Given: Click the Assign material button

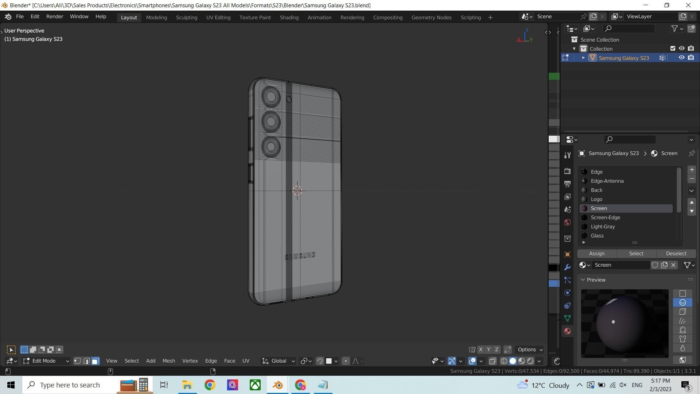Looking at the screenshot, I should point(597,254).
